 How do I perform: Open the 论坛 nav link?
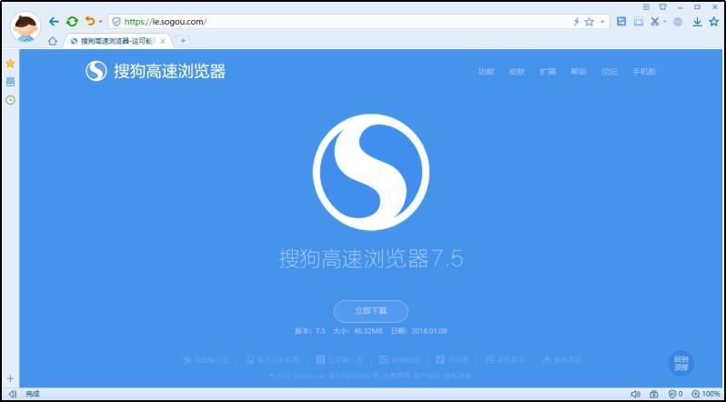tap(610, 71)
